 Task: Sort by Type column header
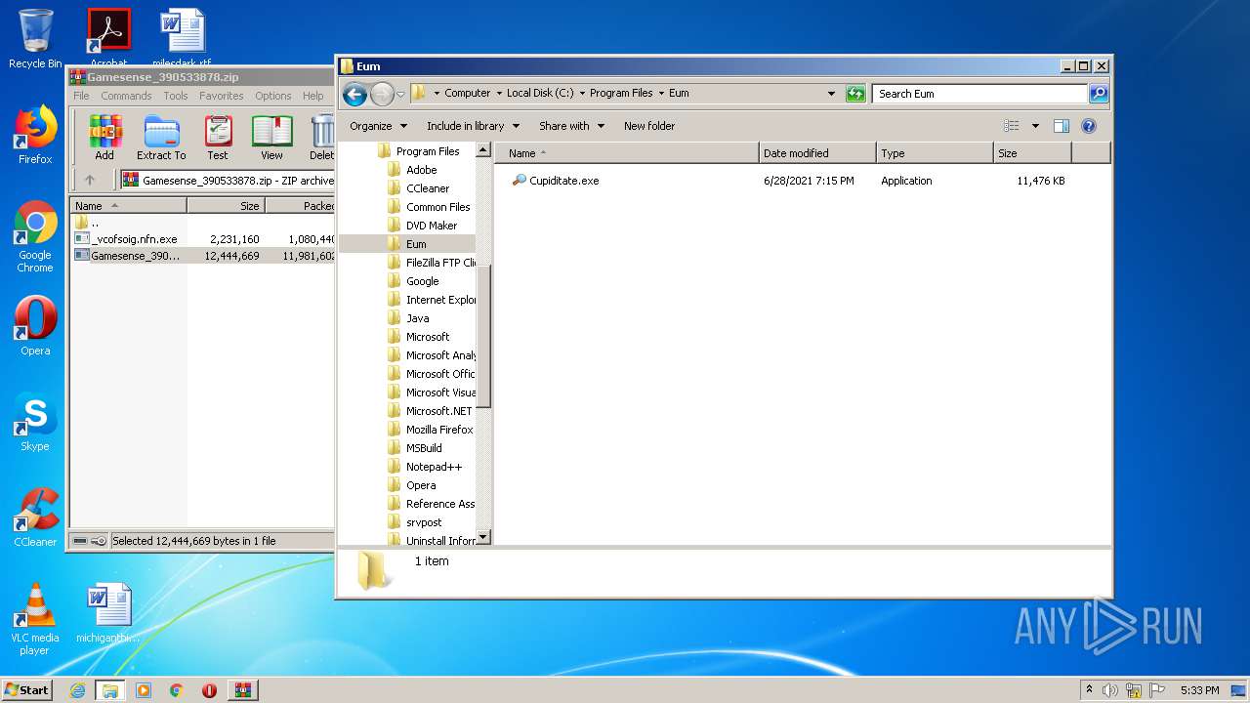(x=935, y=153)
